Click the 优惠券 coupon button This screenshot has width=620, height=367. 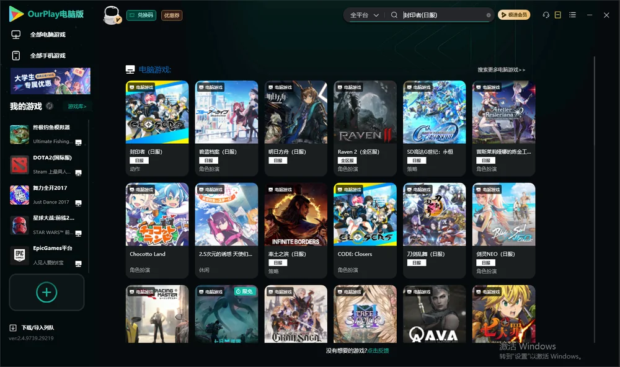172,15
